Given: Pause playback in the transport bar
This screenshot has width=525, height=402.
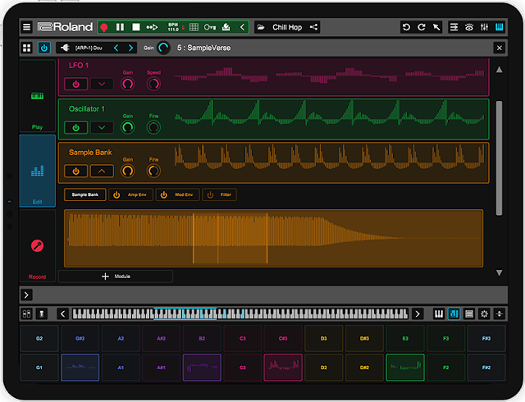Looking at the screenshot, I should pyautogui.click(x=120, y=27).
